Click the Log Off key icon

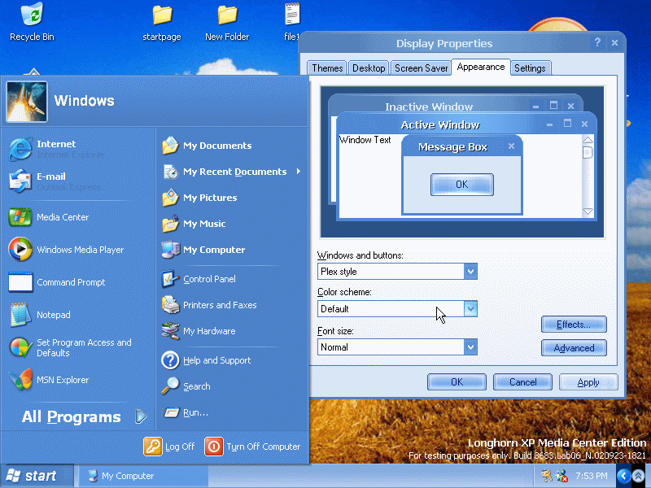(x=153, y=447)
